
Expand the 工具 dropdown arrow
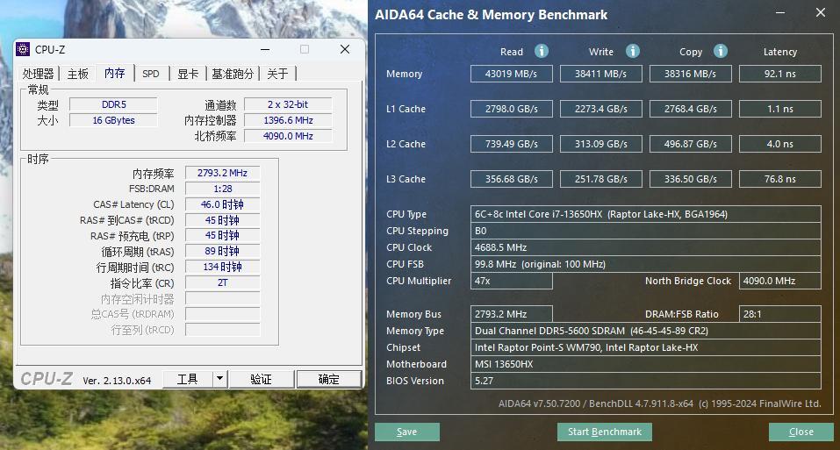click(219, 379)
